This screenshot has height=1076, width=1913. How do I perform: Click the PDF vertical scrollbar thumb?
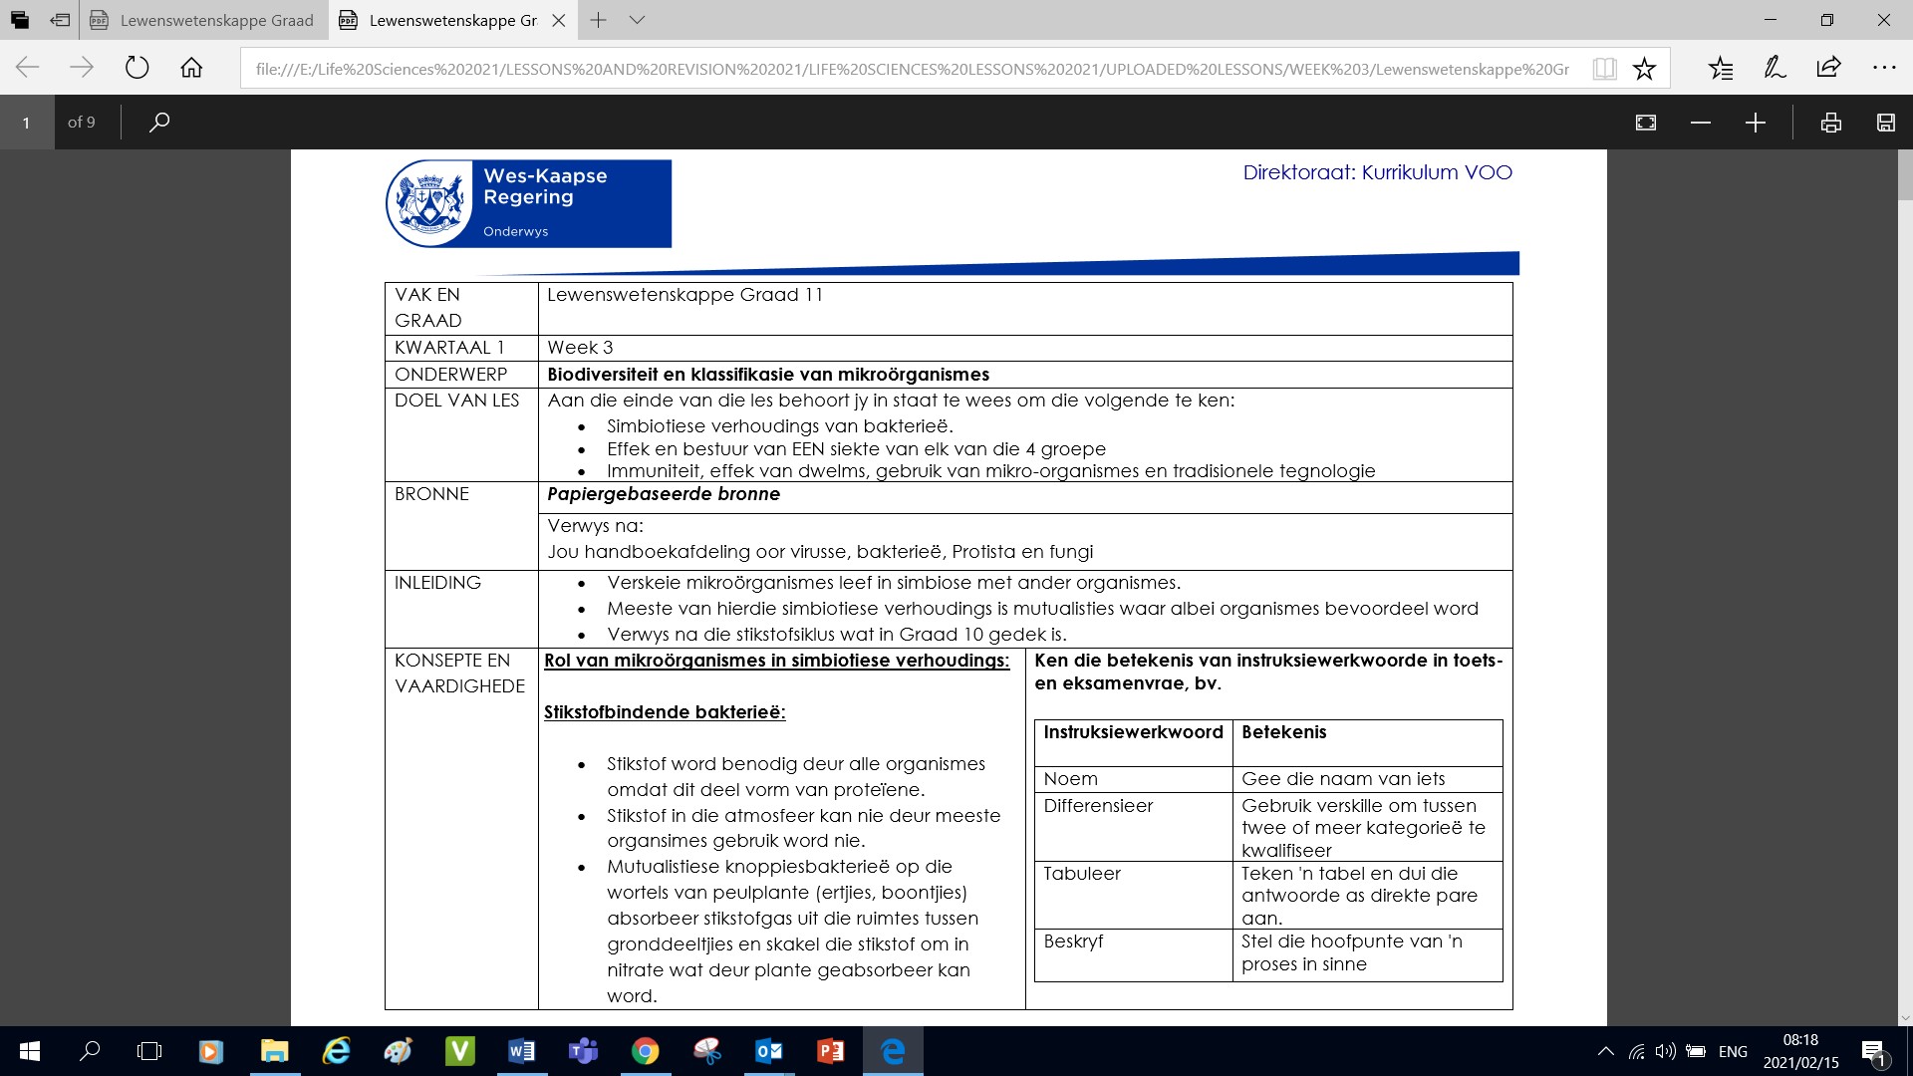(1905, 175)
